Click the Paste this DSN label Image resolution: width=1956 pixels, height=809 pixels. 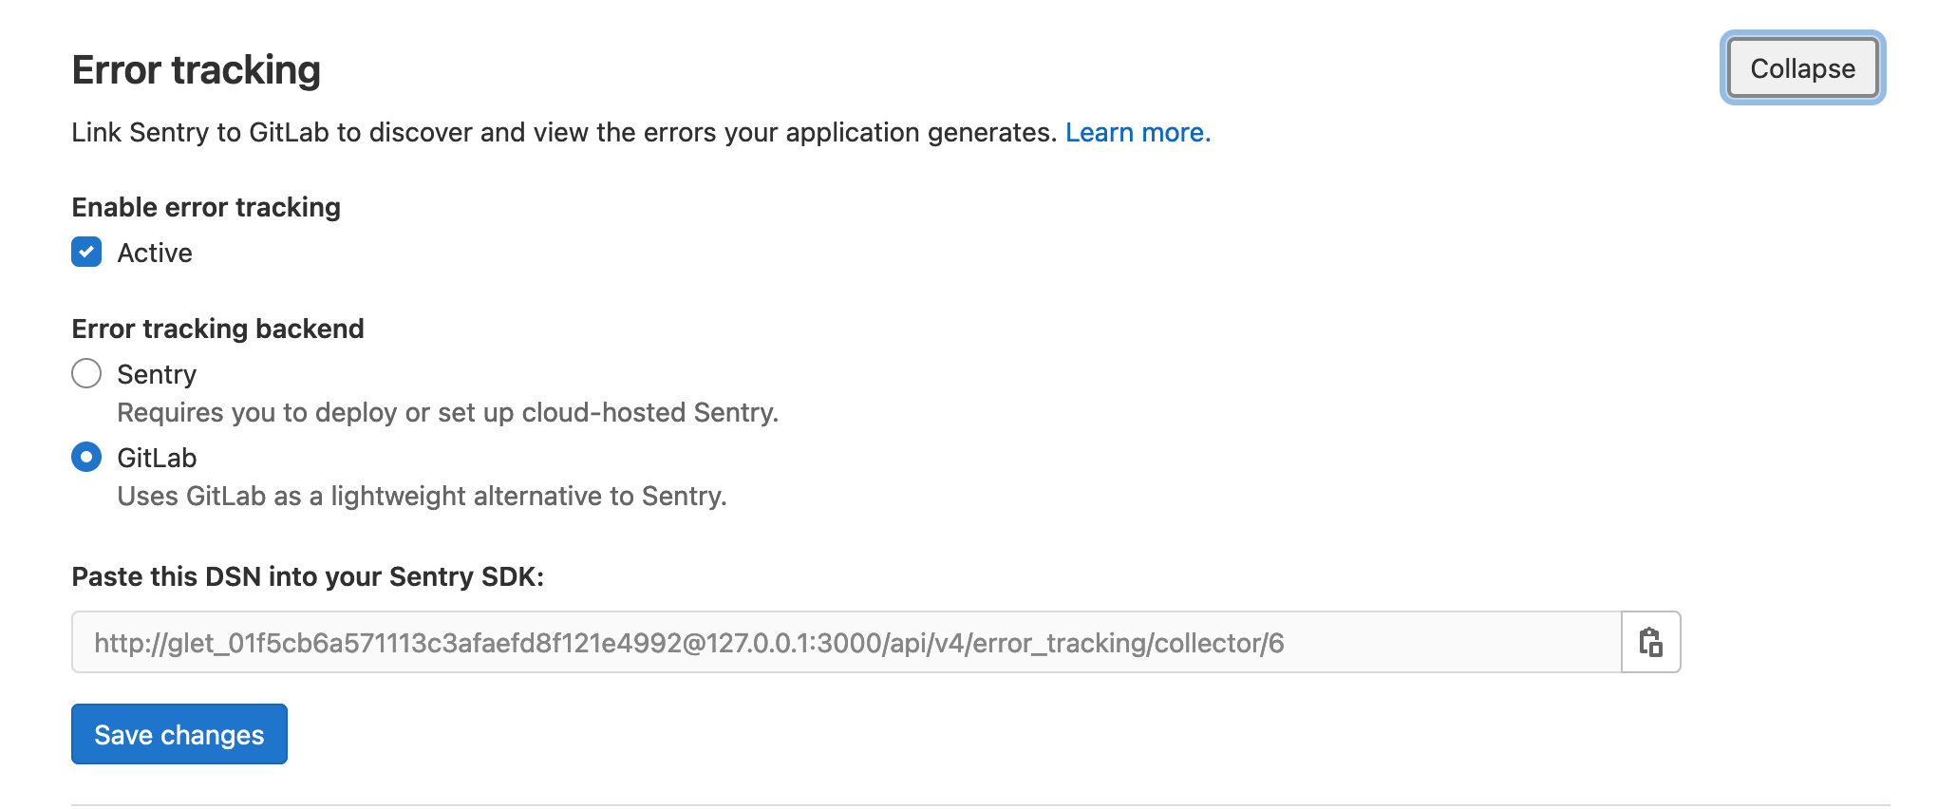(308, 576)
